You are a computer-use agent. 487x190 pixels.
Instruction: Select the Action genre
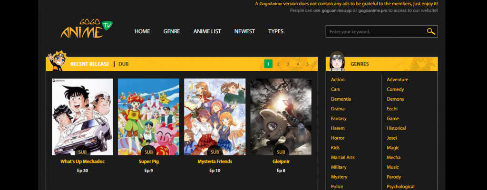tap(338, 79)
